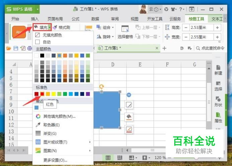232x166 pixels.
Task: Expand the Pattern (图案) submenu
Action: 90,151
